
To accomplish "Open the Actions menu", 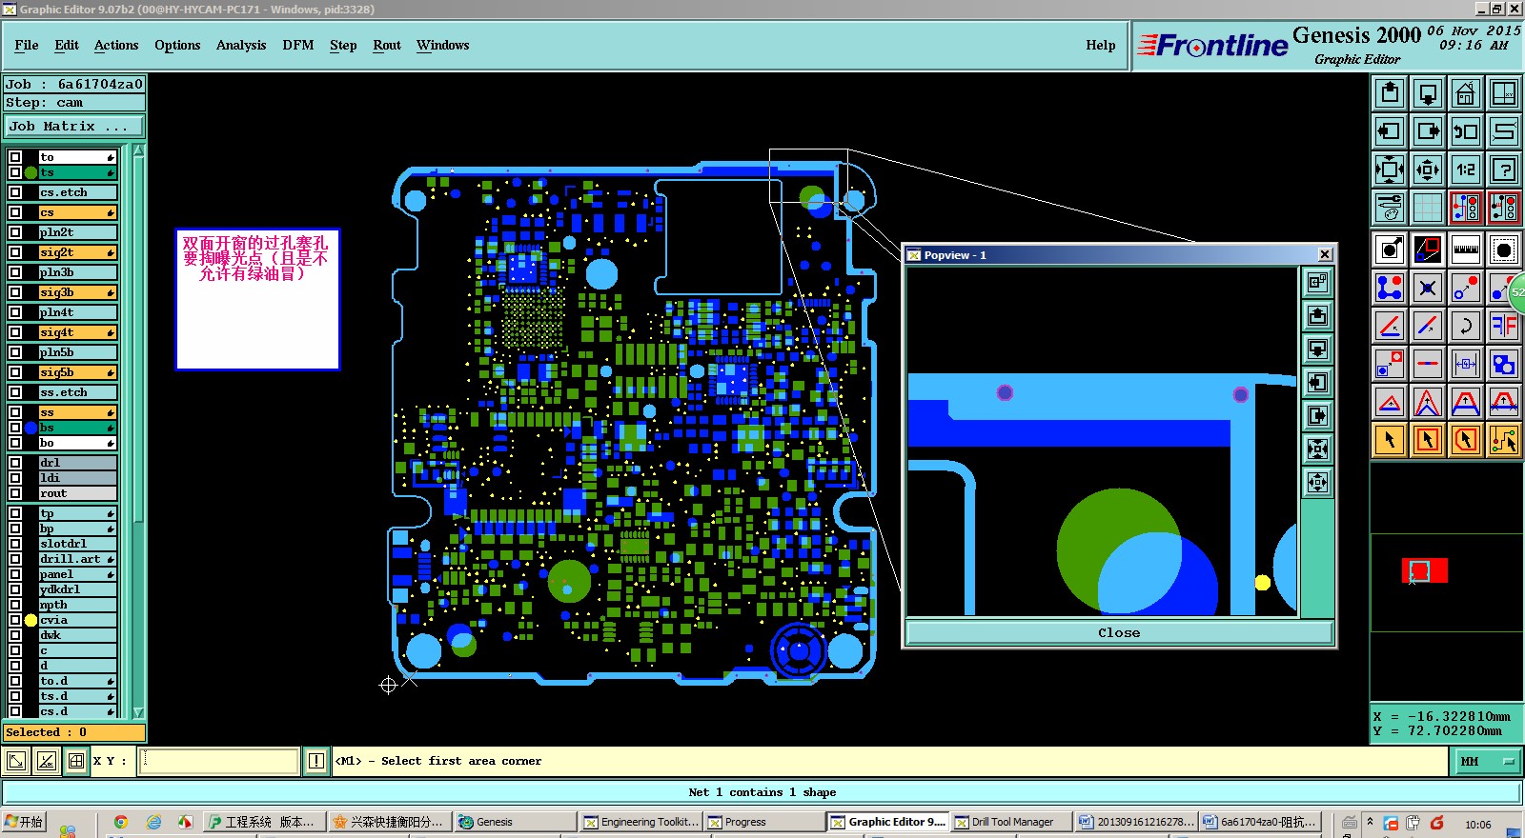I will point(116,45).
